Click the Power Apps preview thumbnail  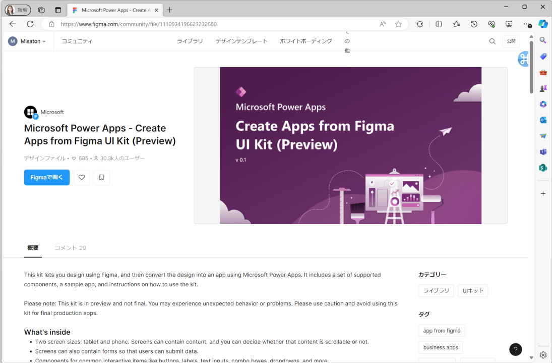(351, 145)
